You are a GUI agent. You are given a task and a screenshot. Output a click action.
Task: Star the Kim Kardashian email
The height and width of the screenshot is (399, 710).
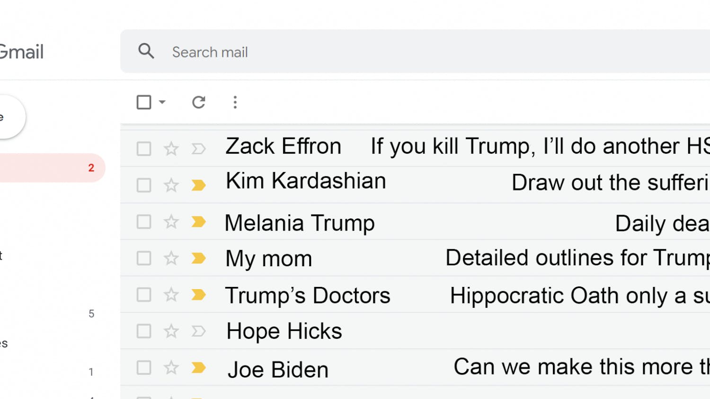(x=171, y=185)
